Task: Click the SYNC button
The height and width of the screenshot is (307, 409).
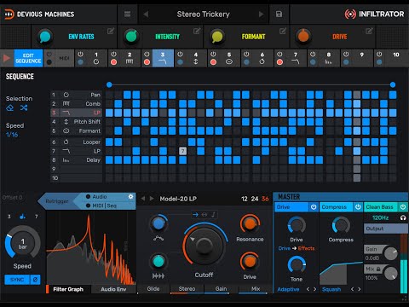Action: pyautogui.click(x=17, y=280)
